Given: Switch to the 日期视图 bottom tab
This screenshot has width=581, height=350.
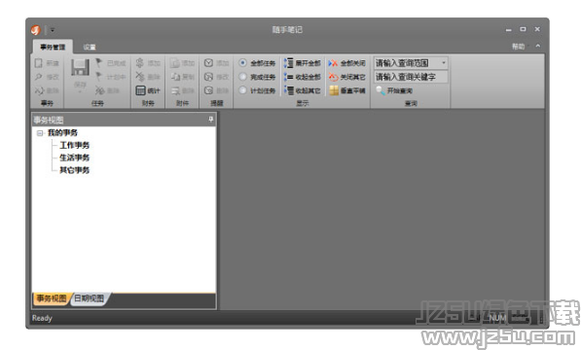Looking at the screenshot, I should tap(89, 298).
